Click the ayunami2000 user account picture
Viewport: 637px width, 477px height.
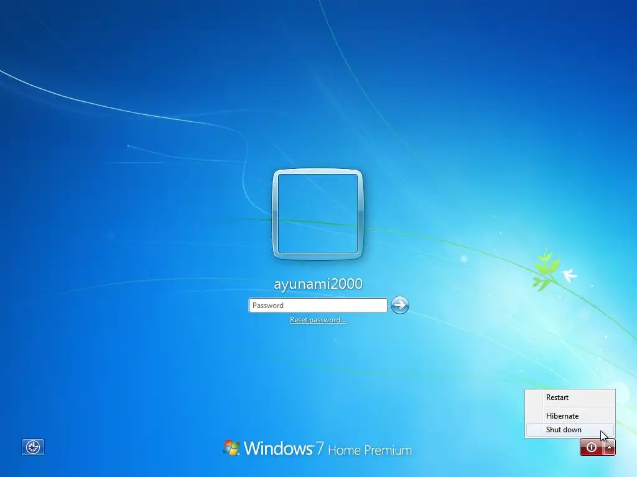pyautogui.click(x=318, y=214)
